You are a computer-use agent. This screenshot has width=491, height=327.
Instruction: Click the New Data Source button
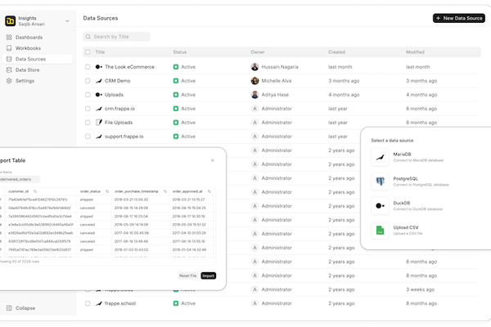click(459, 18)
